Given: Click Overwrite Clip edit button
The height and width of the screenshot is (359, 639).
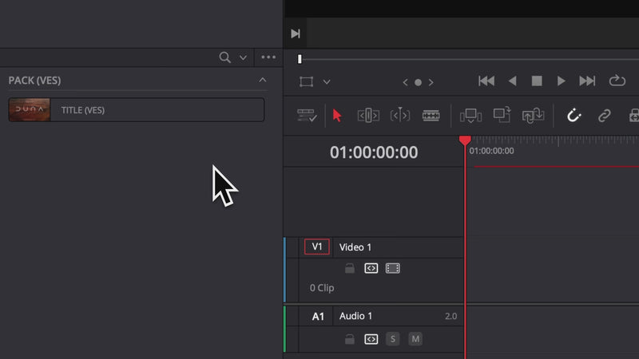Looking at the screenshot, I should point(502,115).
